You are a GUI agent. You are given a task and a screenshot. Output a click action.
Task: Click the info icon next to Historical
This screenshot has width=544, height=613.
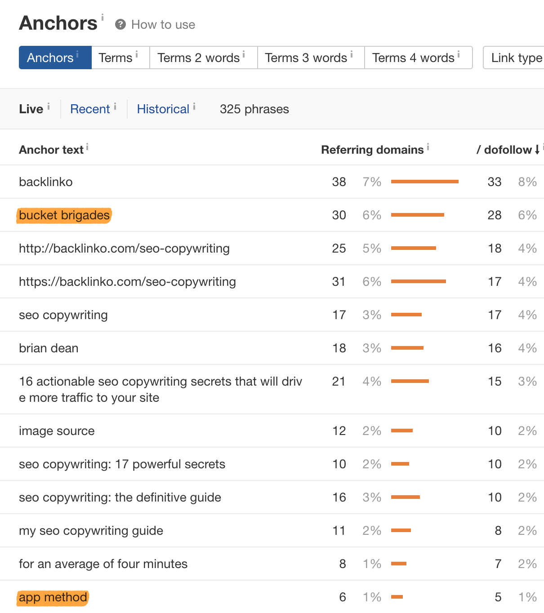[194, 106]
